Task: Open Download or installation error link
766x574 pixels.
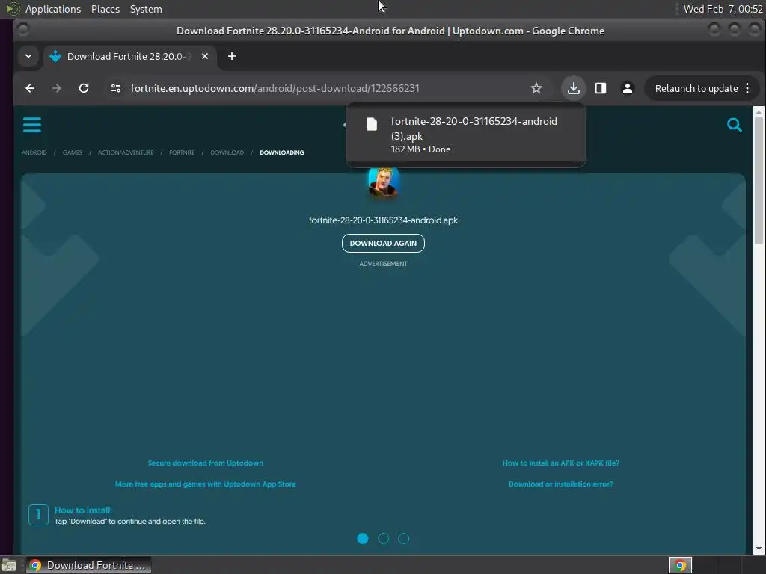Action: (561, 484)
